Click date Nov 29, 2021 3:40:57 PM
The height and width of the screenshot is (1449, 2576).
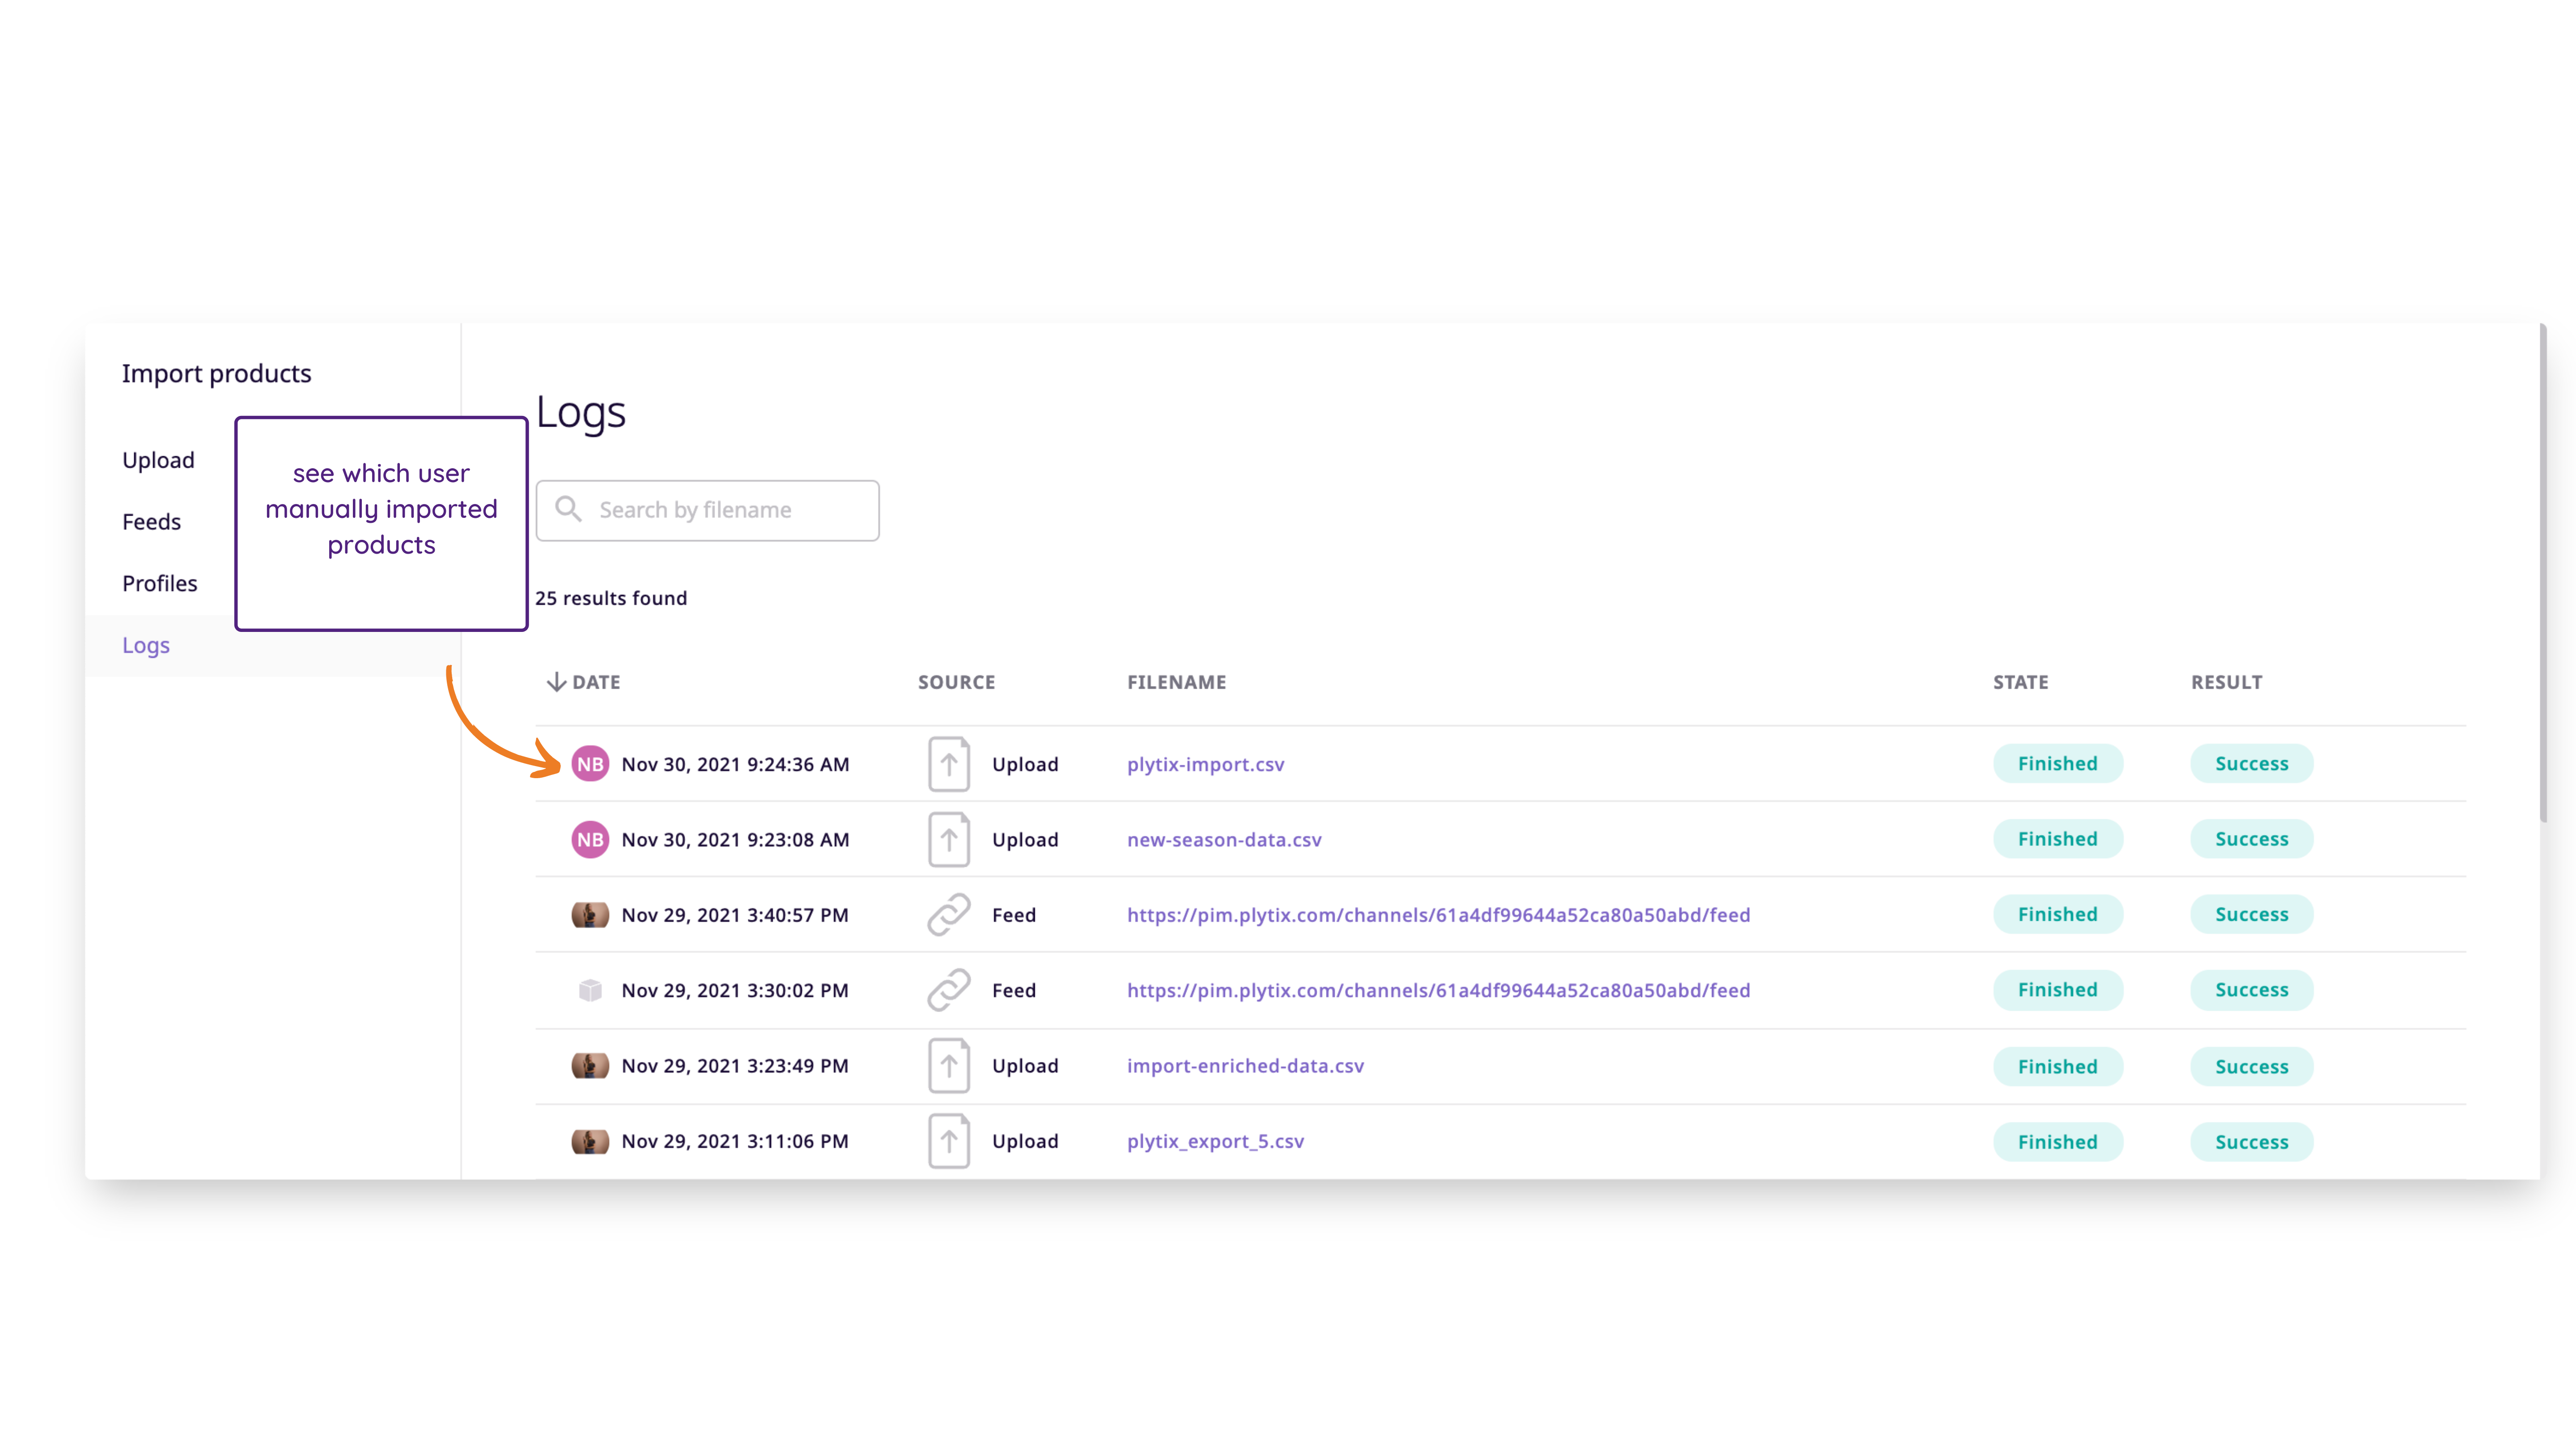[735, 915]
